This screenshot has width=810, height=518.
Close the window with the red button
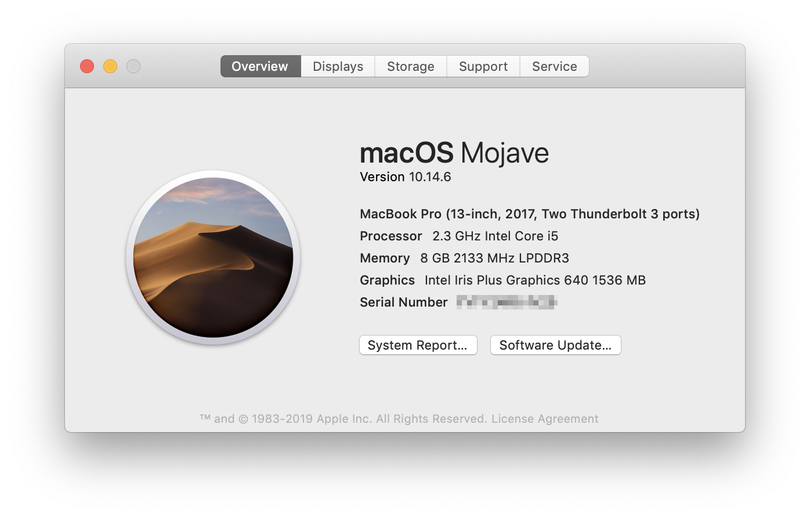coord(87,66)
